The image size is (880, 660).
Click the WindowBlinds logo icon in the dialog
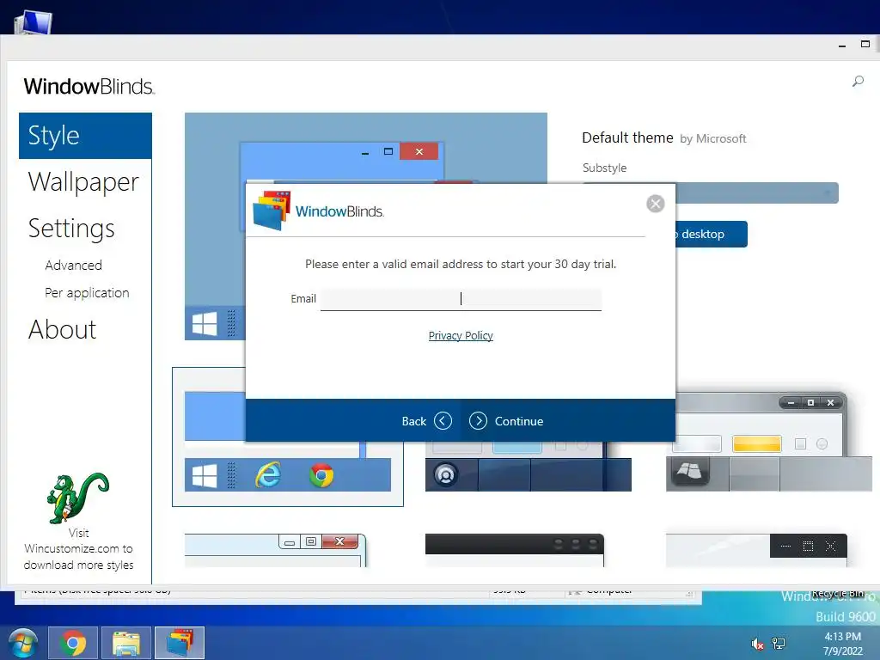pos(272,211)
